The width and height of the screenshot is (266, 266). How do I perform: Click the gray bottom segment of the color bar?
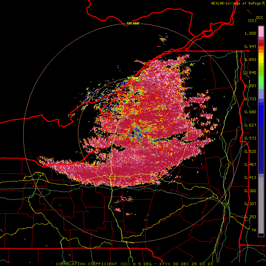tap(261, 205)
